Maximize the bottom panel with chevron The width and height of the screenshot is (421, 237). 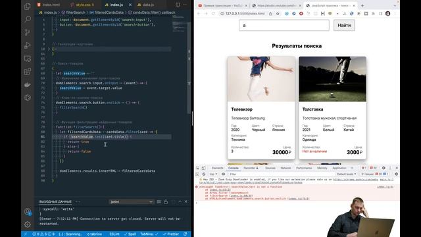180,201
